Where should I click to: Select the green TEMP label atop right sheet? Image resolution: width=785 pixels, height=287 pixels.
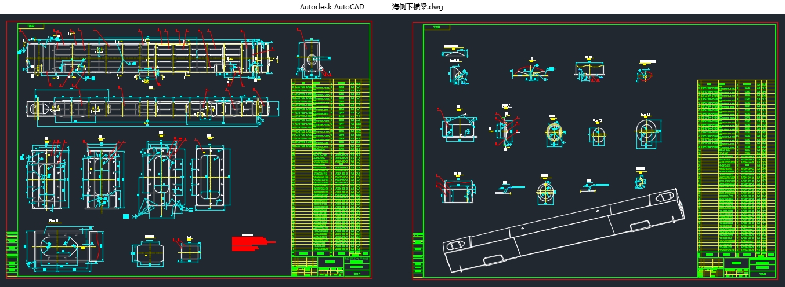(437, 27)
